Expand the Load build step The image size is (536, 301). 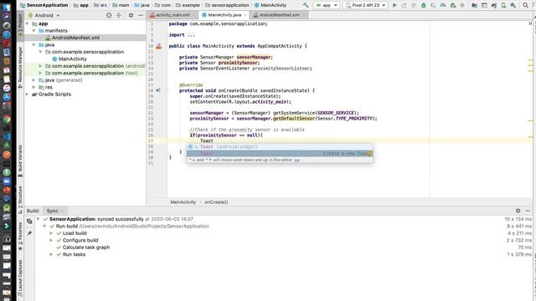coord(51,233)
